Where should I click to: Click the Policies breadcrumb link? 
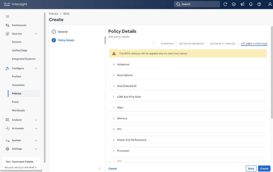[x=53, y=14]
